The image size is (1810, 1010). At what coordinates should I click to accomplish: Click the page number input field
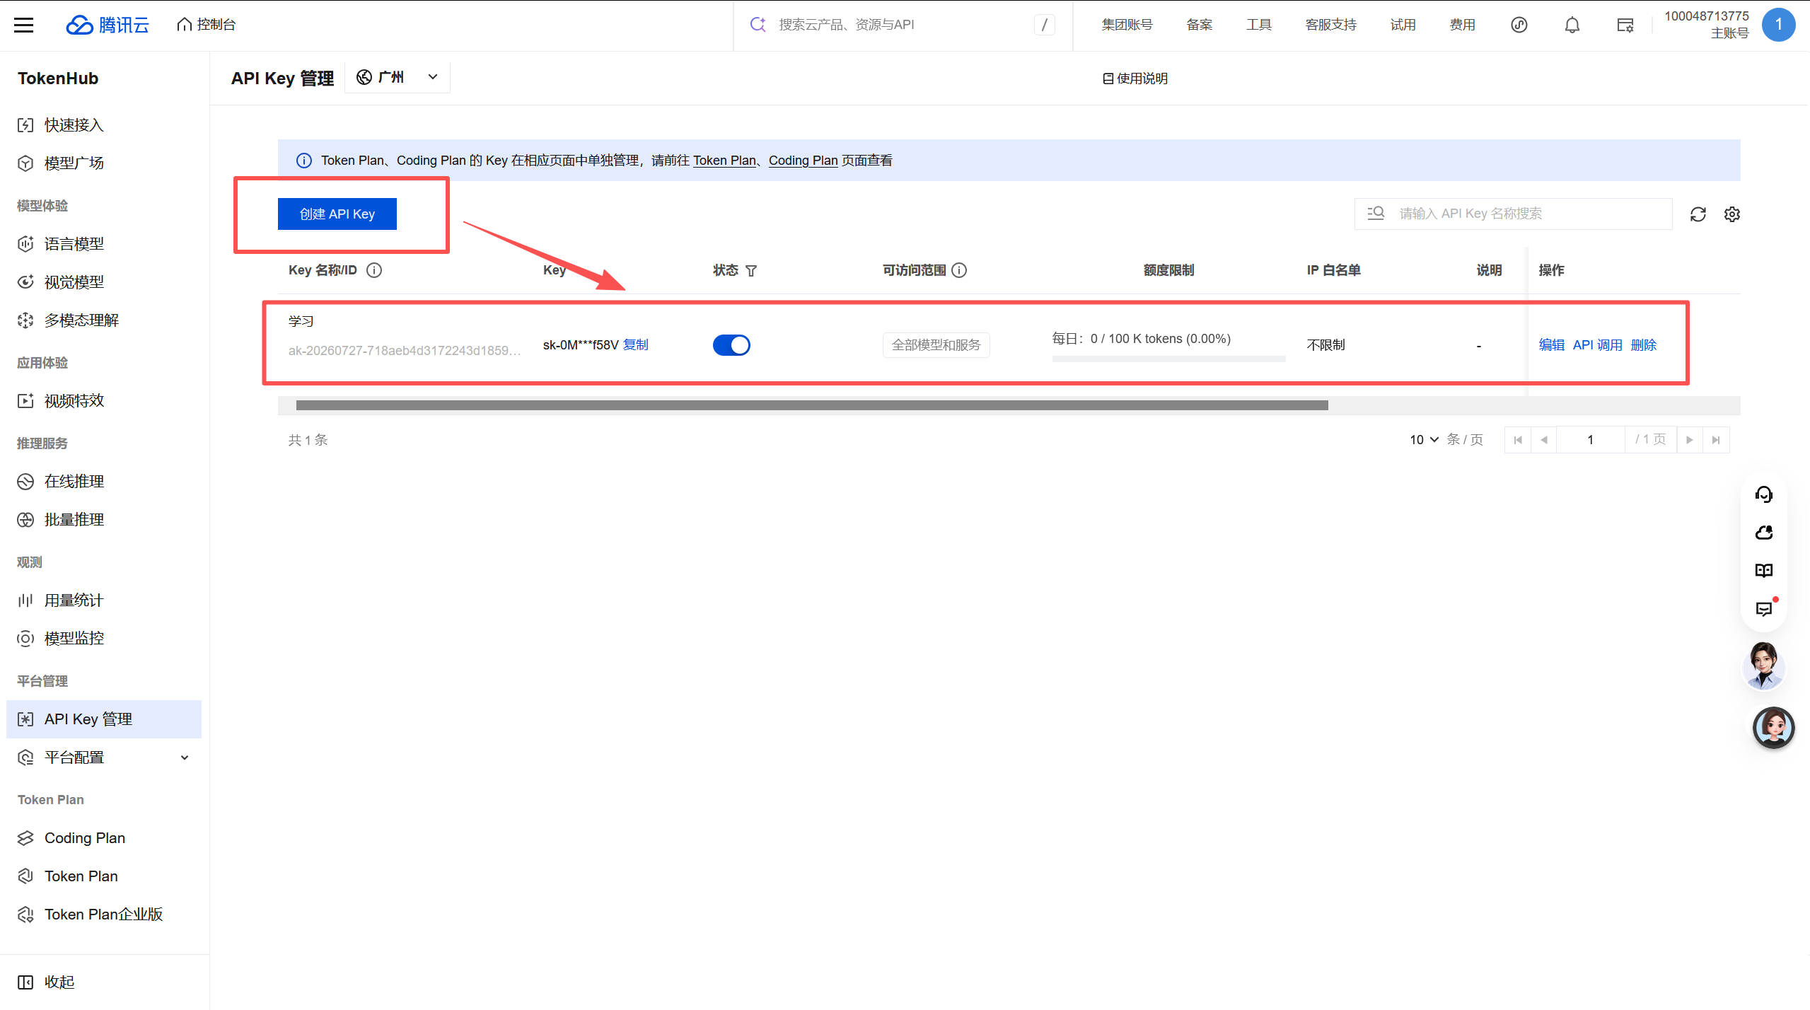tap(1591, 440)
